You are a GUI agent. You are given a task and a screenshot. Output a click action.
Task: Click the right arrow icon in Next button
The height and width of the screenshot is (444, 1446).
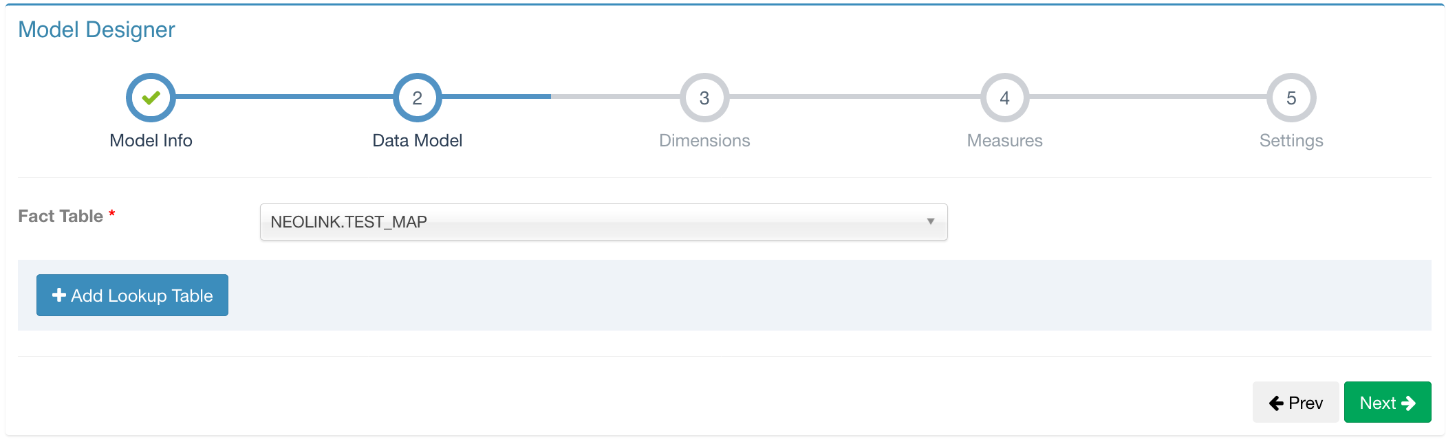point(1410,402)
